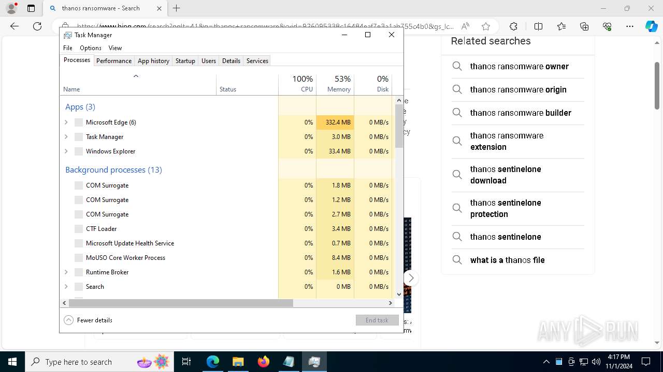
Task: Launch Firefox from taskbar
Action: [263, 362]
